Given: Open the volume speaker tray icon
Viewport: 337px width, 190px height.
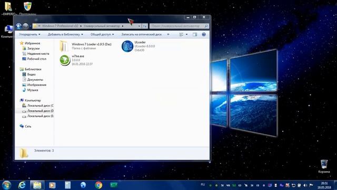Looking at the screenshot, I should pos(305,185).
